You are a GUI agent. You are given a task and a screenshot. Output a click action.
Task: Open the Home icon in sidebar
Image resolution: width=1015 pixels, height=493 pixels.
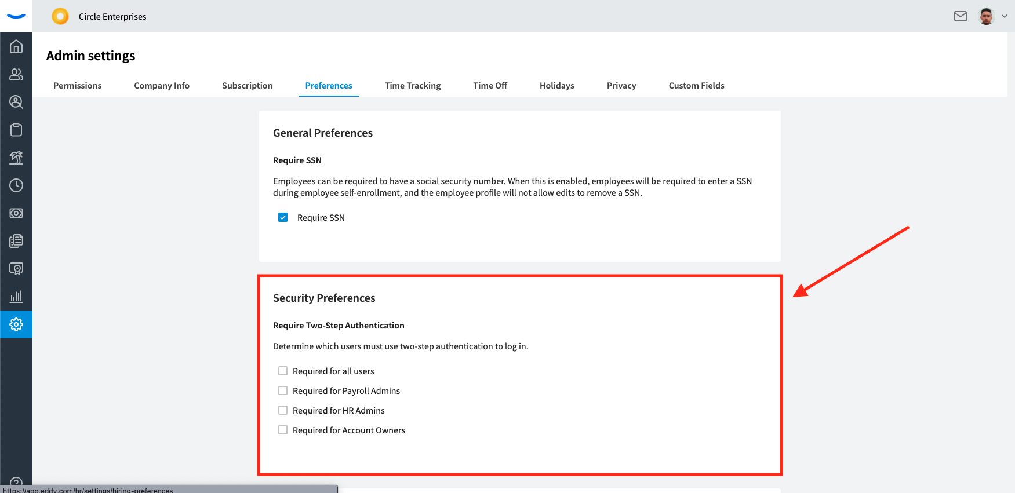(16, 46)
